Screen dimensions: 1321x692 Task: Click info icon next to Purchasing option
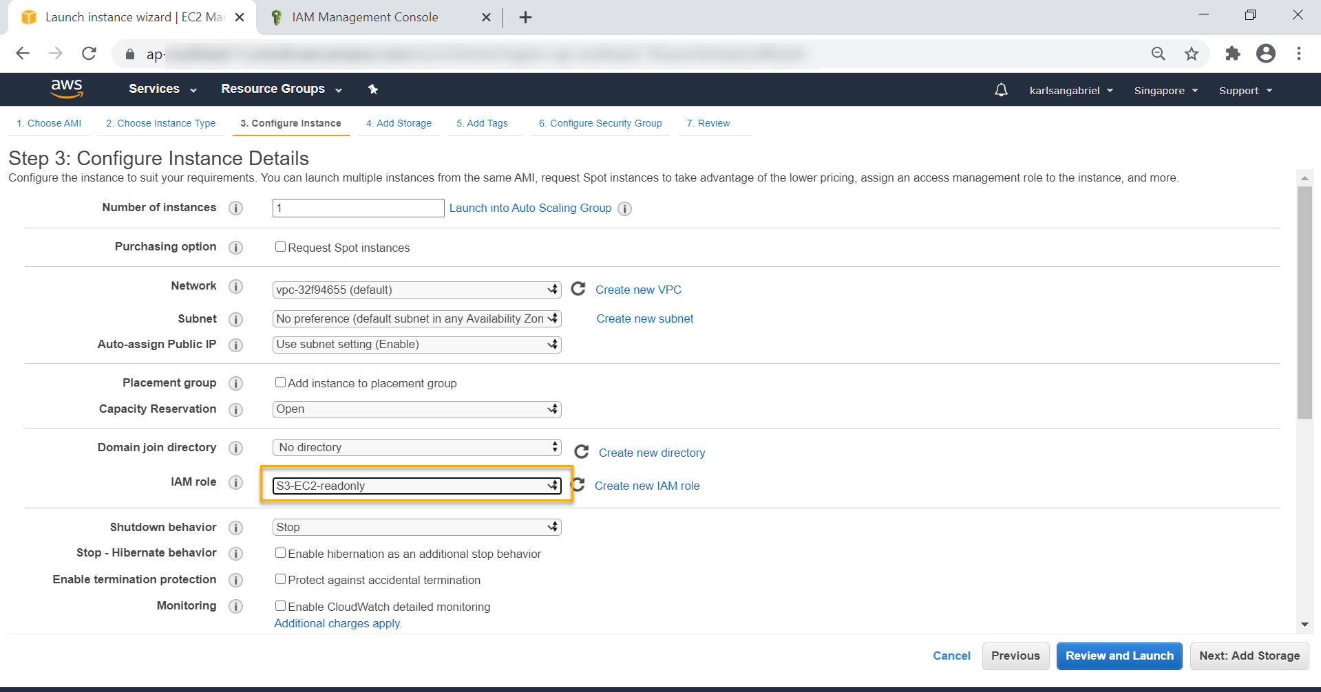click(x=235, y=247)
